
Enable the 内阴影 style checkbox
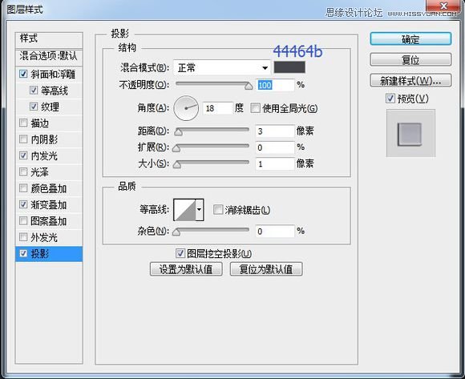[x=23, y=139]
